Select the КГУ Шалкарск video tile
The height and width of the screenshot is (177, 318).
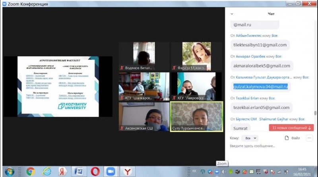(144, 86)
